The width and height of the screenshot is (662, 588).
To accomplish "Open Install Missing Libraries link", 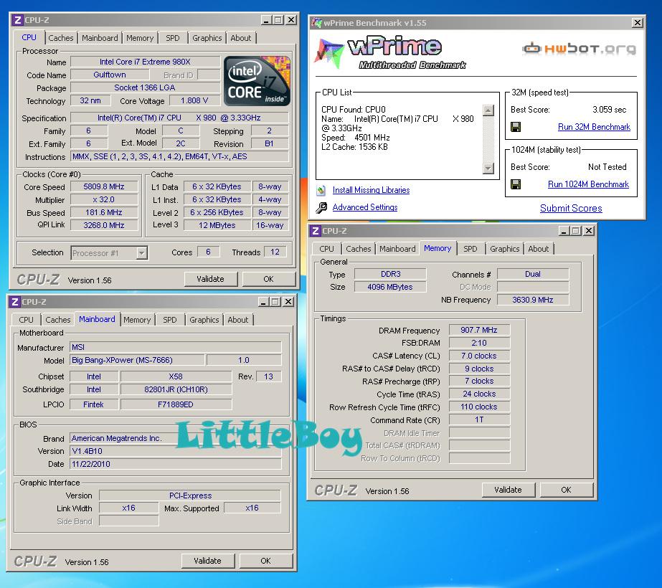I will point(371,190).
